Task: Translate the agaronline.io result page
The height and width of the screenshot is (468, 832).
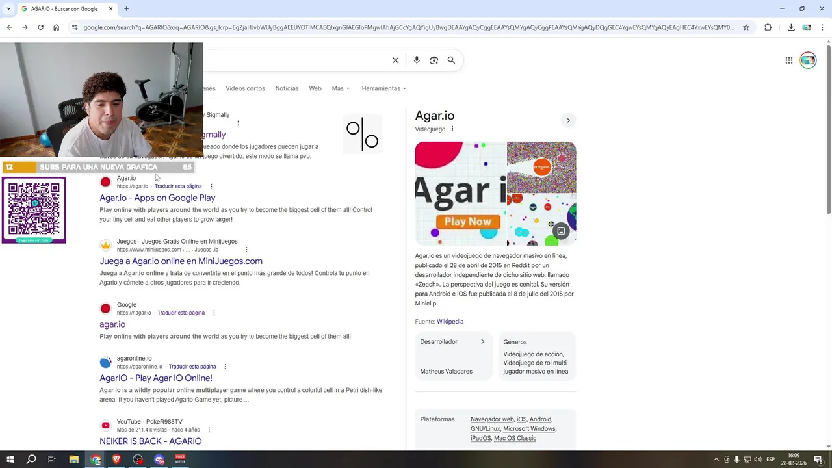Action: [192, 367]
